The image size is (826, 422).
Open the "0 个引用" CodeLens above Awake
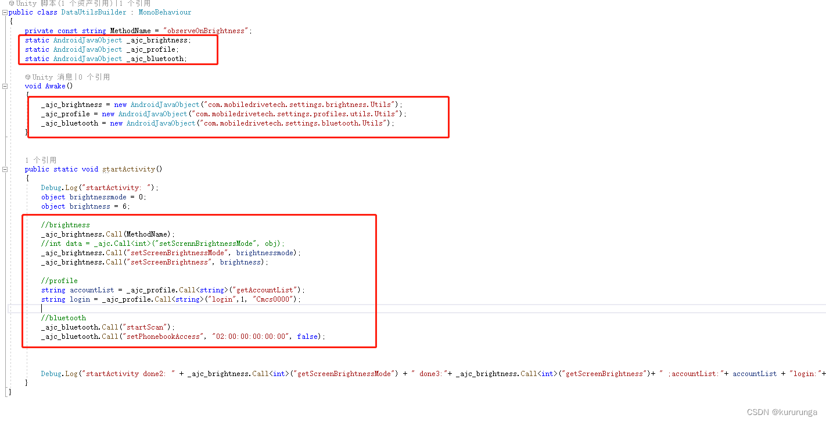point(94,77)
